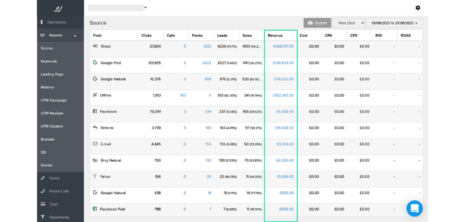Click the E-mail envelope icon in table
The image size is (465, 222).
(95, 144)
